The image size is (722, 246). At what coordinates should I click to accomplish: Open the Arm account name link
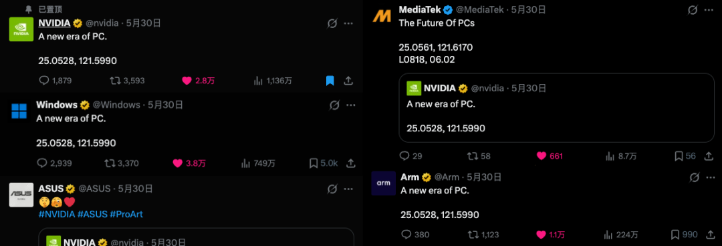coord(410,177)
